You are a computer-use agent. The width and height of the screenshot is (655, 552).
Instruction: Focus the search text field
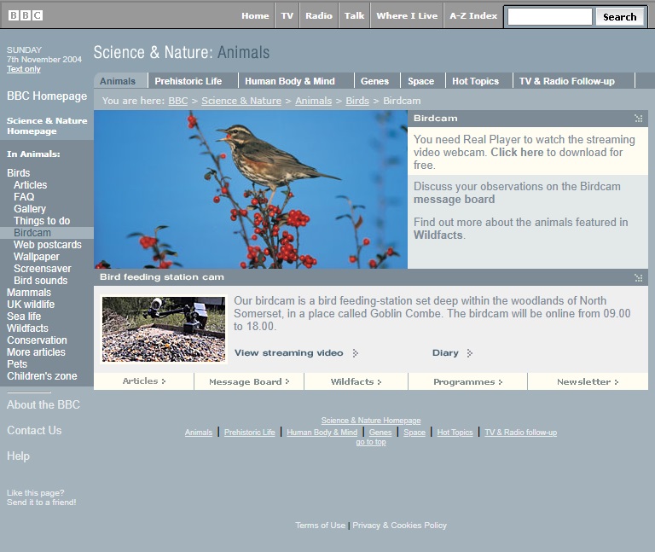pos(549,17)
